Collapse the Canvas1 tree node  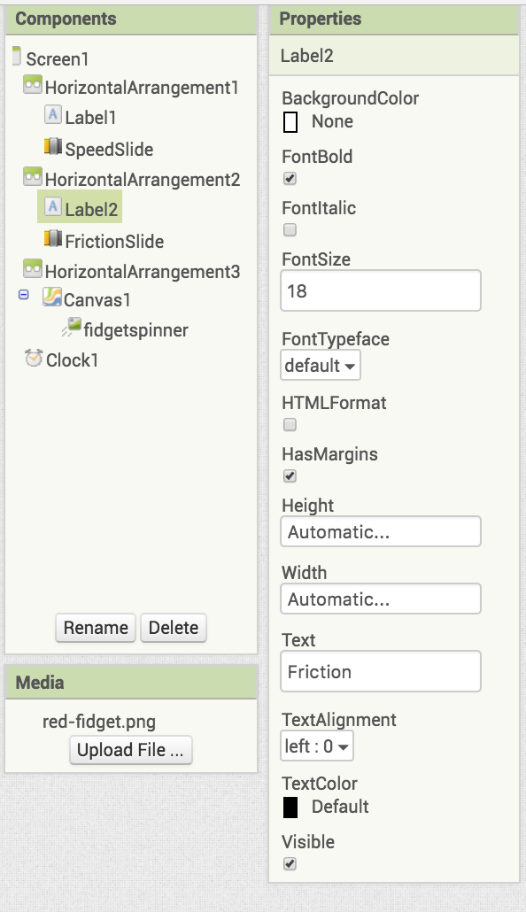click(23, 295)
